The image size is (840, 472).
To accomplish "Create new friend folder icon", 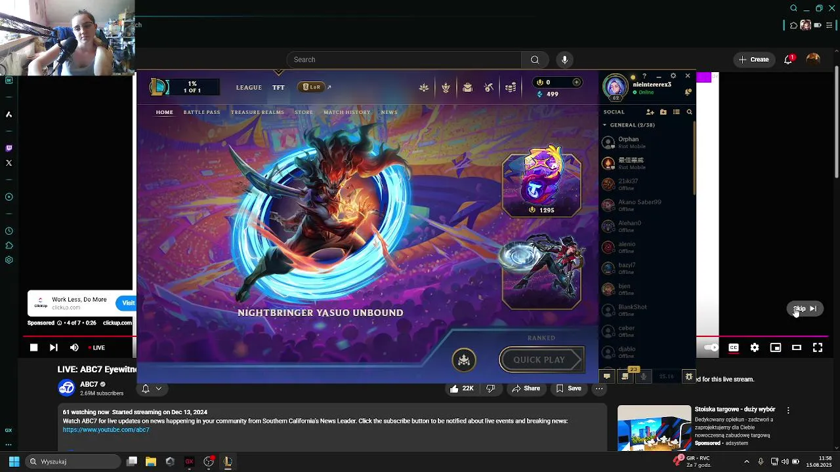I will point(663,112).
